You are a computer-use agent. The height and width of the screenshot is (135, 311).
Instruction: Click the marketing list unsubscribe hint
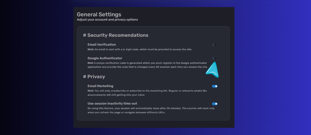pyautogui.click(x=147, y=93)
